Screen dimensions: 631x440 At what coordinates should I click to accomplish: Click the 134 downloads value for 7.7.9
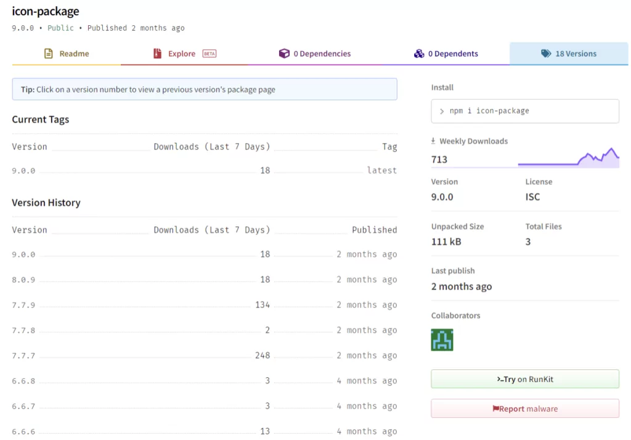(x=263, y=305)
